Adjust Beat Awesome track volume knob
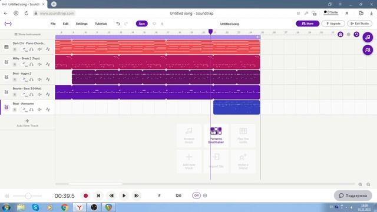Screen dimensions: 377x212 [x=24, y=110]
